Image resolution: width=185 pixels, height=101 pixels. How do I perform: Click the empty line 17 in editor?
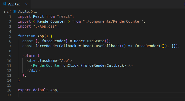tap(101, 95)
